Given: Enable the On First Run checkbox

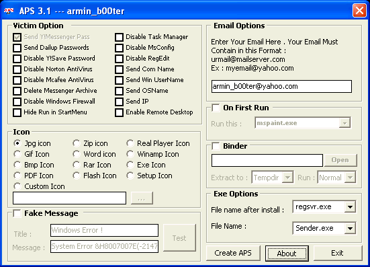Looking at the screenshot, I should [216, 108].
